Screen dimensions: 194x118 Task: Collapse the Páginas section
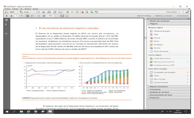pyautogui.click(x=154, y=24)
